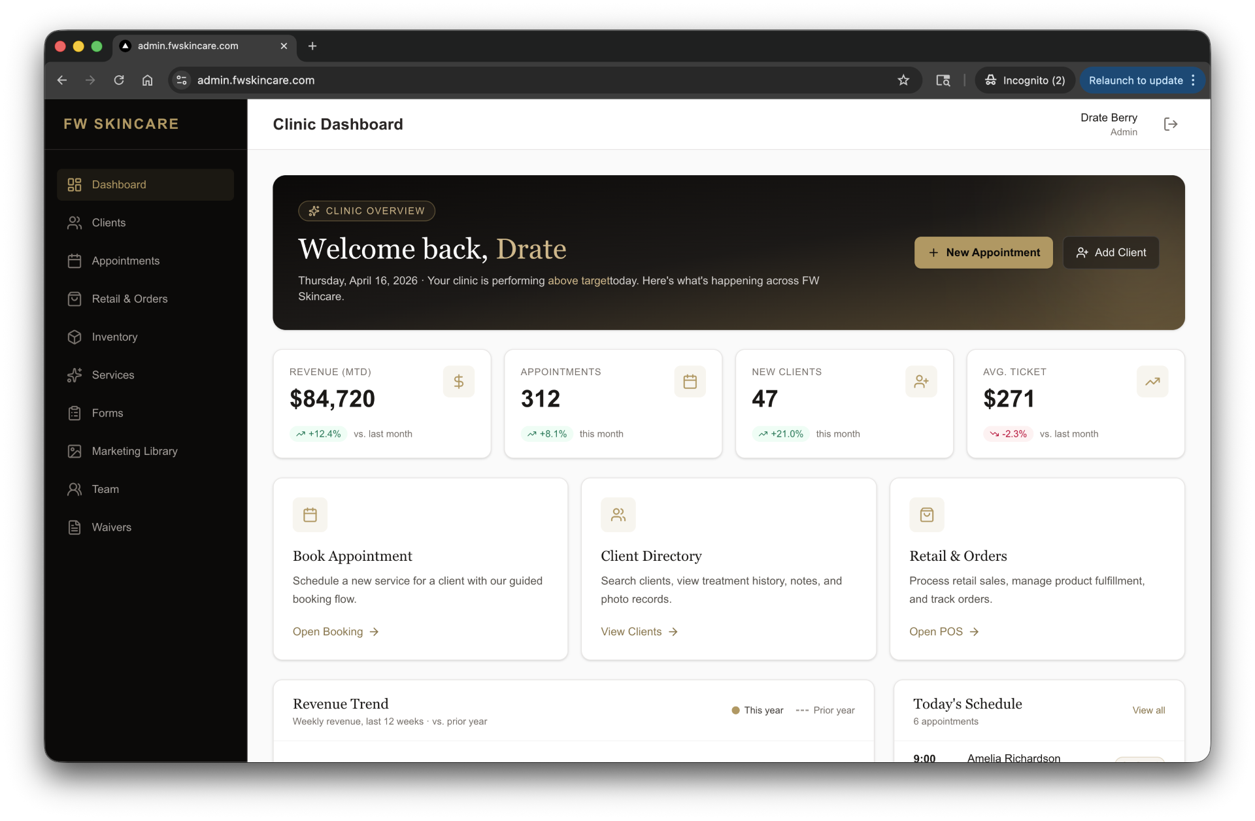1255x821 pixels.
Task: Open the Team section
Action: click(x=105, y=489)
